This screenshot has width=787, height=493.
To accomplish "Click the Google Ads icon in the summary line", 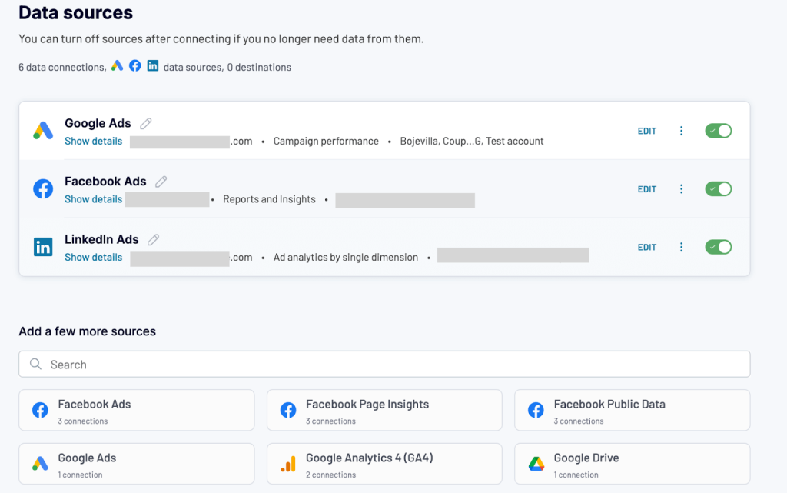I will pyautogui.click(x=117, y=66).
